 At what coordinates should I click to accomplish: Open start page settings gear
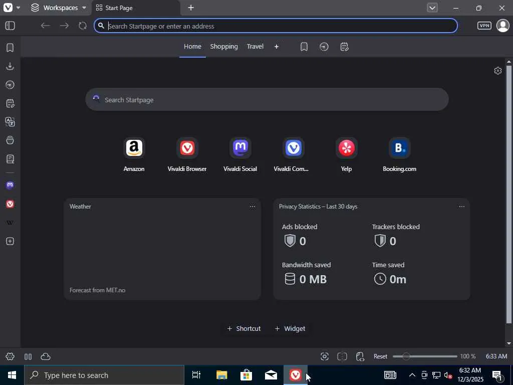click(x=497, y=71)
